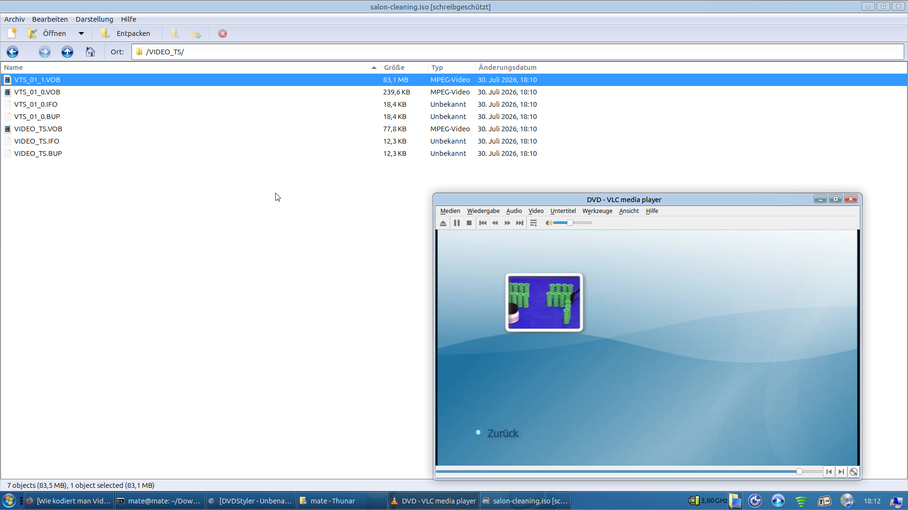Click the Ort location input field
This screenshot has height=510, width=908.
coord(518,52)
